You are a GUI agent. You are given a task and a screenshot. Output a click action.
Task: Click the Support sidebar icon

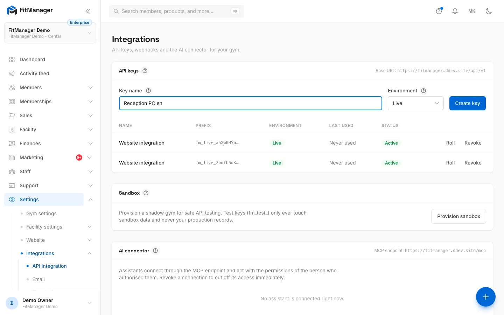(12, 185)
